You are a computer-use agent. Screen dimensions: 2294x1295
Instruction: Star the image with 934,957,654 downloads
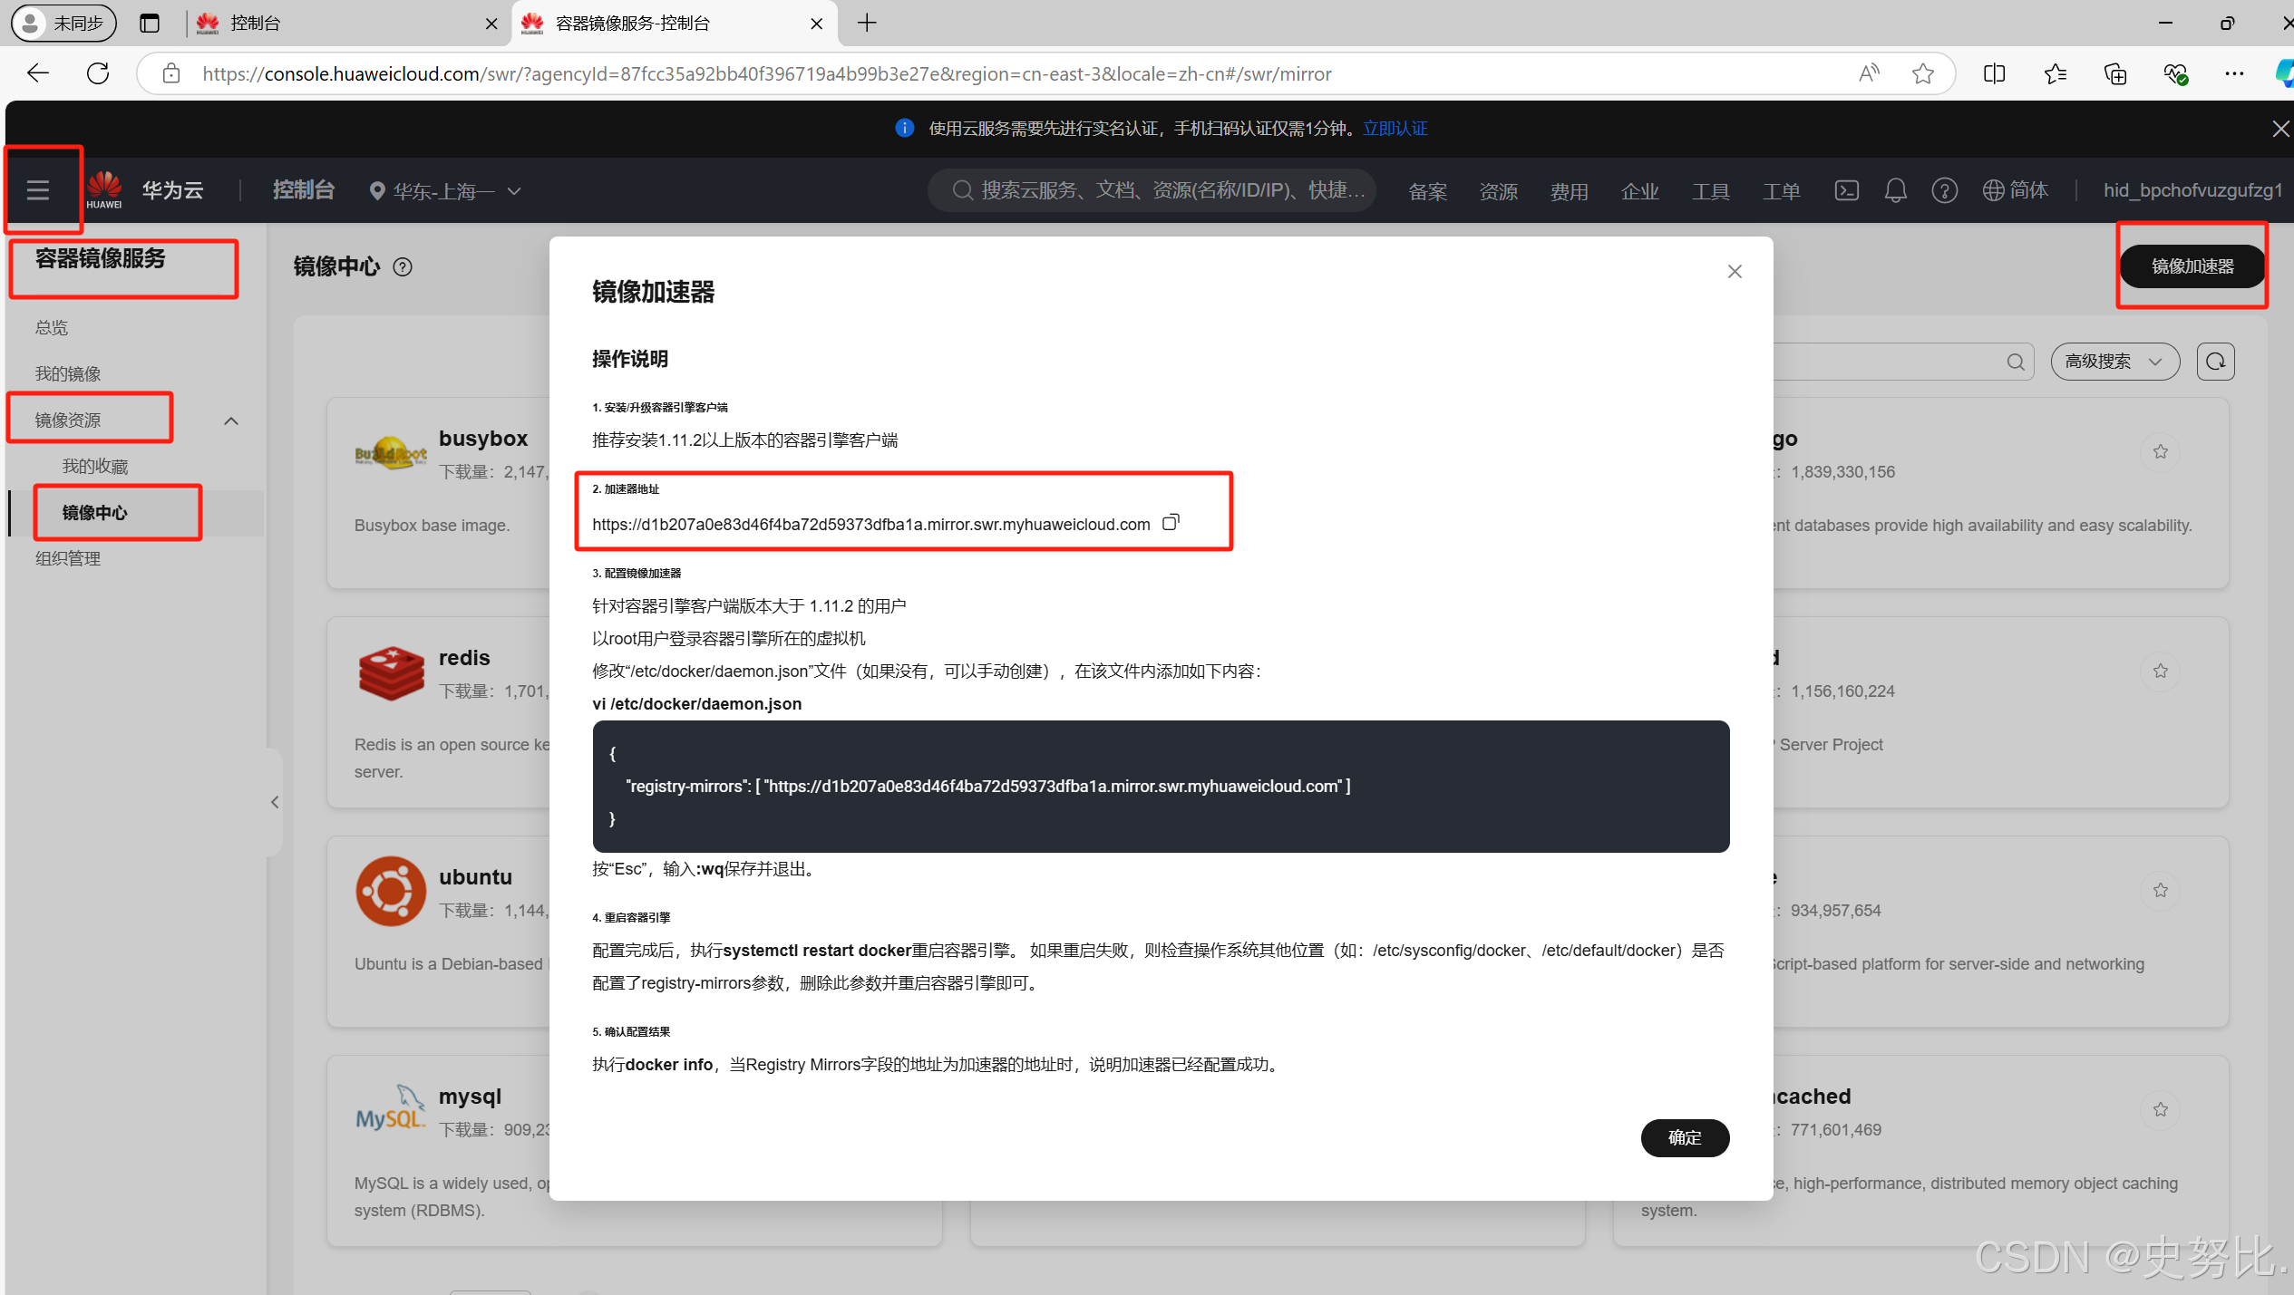tap(2160, 890)
